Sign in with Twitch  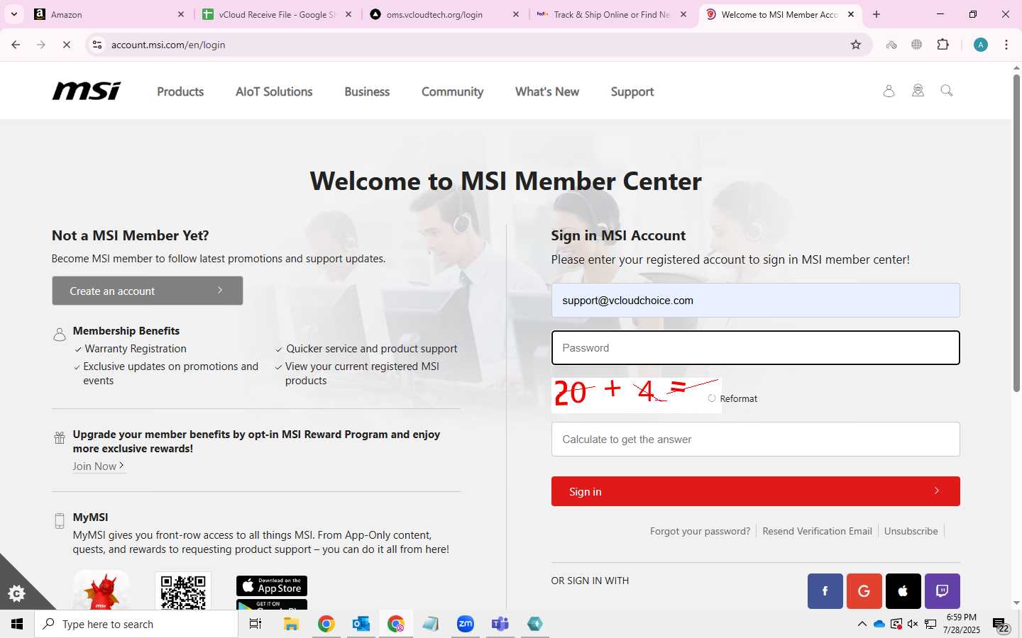click(942, 591)
